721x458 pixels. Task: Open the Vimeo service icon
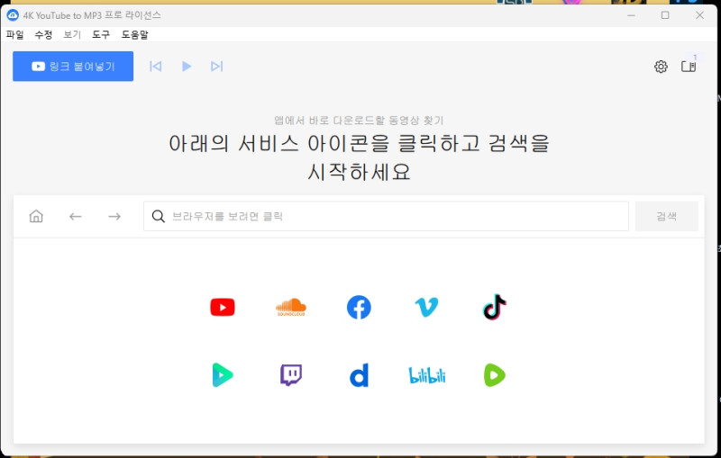[x=426, y=308]
